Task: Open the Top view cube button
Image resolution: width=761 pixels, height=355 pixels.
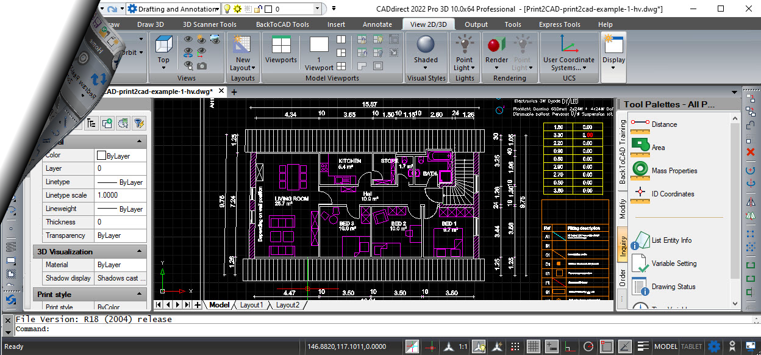Action: [163, 45]
